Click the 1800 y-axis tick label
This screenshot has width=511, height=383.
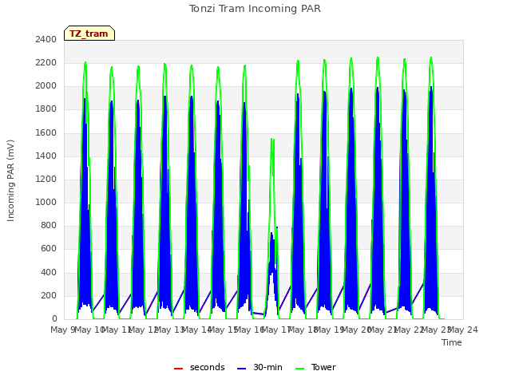pos(46,109)
